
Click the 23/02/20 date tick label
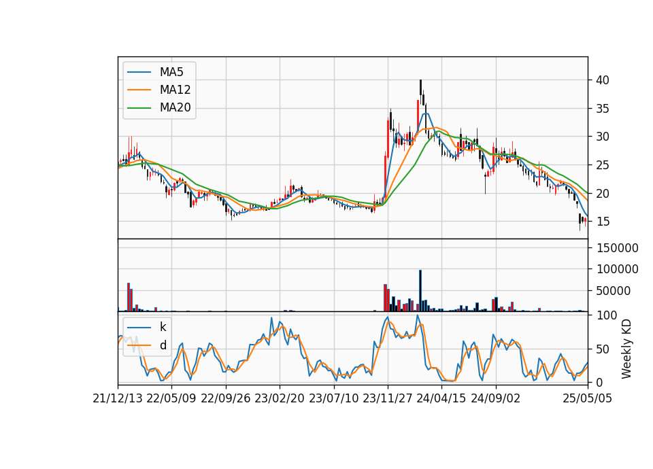[280, 399]
